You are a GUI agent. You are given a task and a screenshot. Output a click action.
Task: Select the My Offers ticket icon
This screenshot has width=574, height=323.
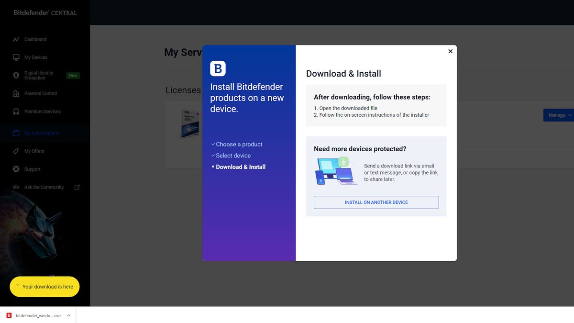(x=16, y=151)
